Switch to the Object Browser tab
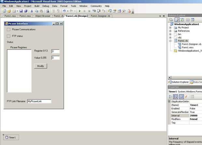The height and width of the screenshot is (145, 202). point(43,16)
